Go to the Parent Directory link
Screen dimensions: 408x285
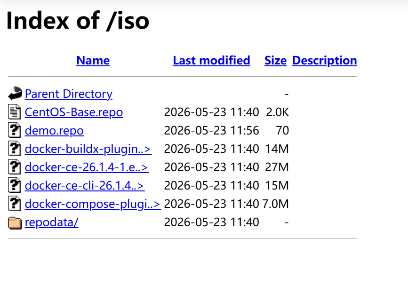[x=69, y=94]
